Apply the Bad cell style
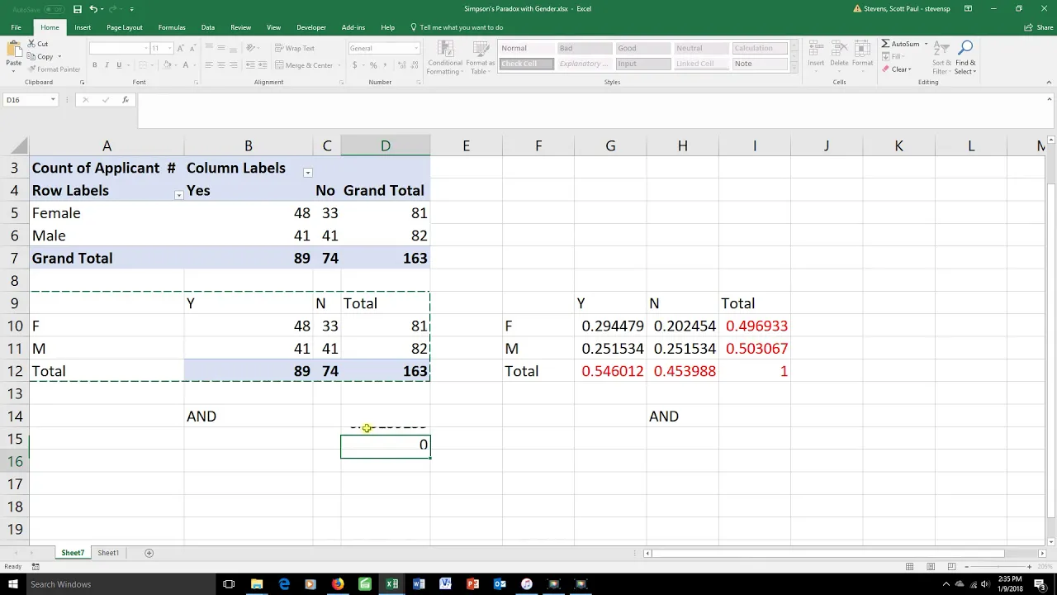 [x=585, y=48]
